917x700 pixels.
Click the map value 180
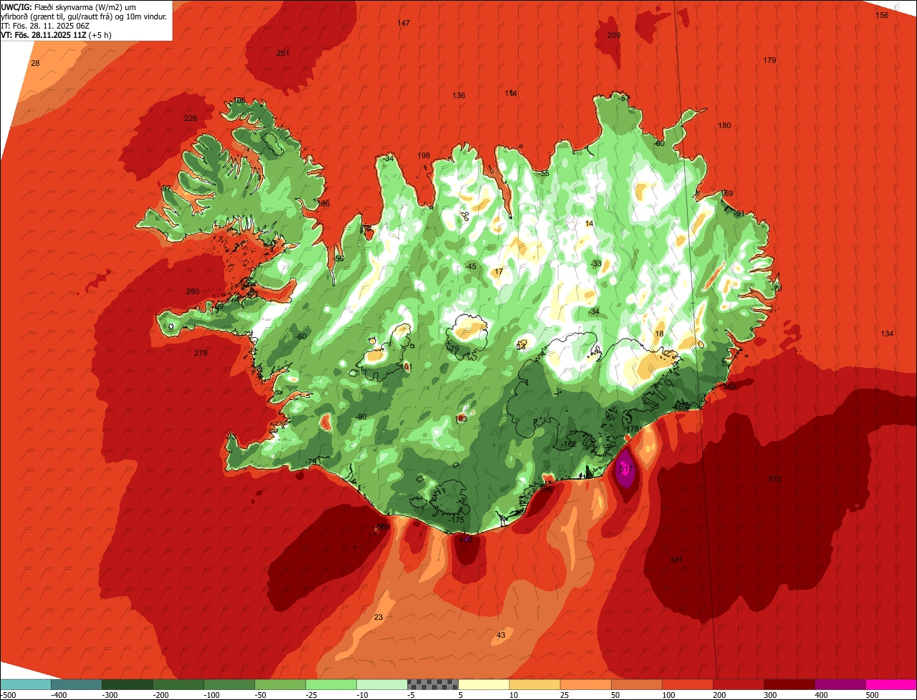click(724, 126)
